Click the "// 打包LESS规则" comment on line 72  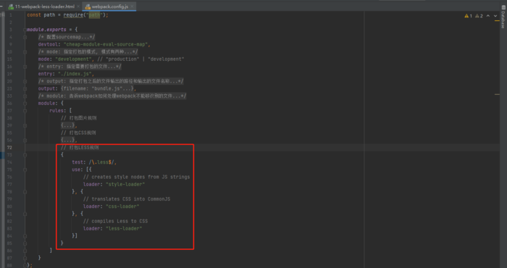coord(80,148)
